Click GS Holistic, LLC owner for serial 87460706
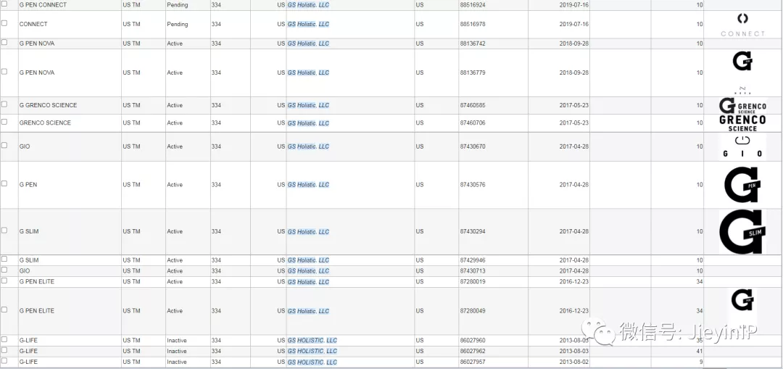The width and height of the screenshot is (783, 369). [308, 123]
